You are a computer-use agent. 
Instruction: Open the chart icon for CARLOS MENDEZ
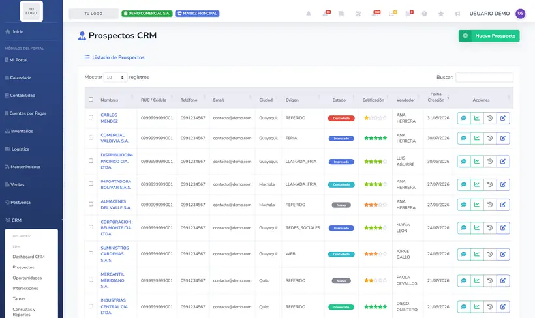(477, 118)
